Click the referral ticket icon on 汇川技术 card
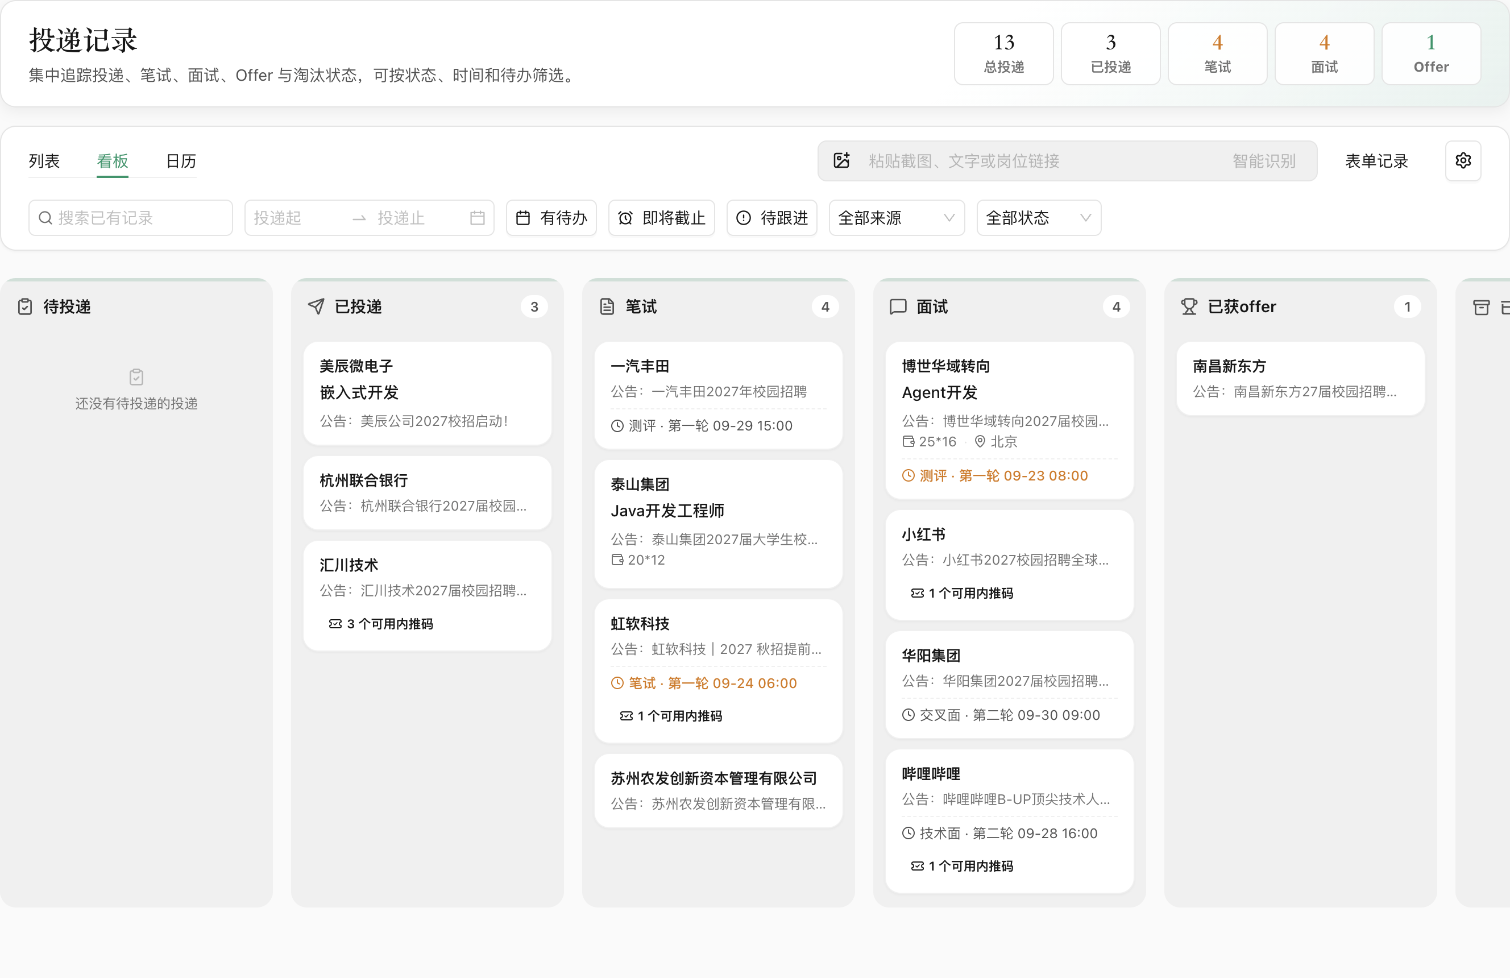The image size is (1510, 978). (335, 624)
